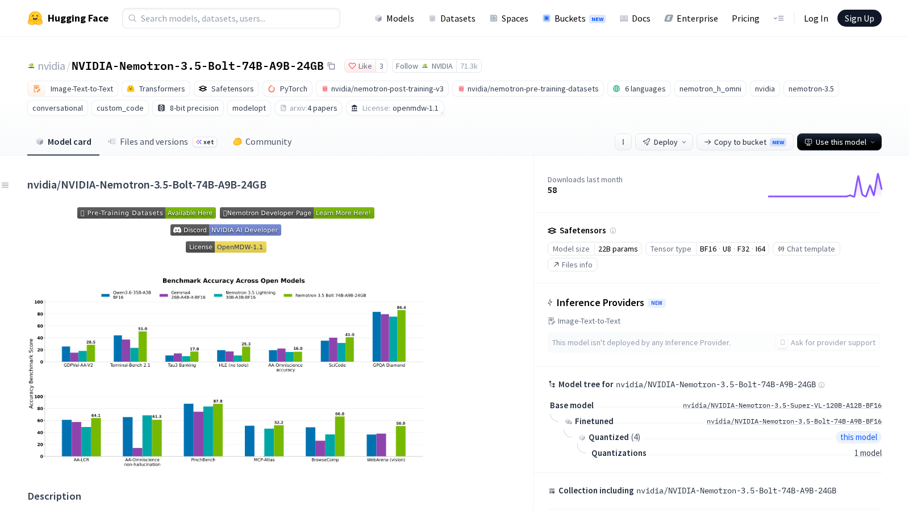The image size is (909, 511).
Task: Toggle the table of contents sidebar icon
Action: (x=5, y=185)
